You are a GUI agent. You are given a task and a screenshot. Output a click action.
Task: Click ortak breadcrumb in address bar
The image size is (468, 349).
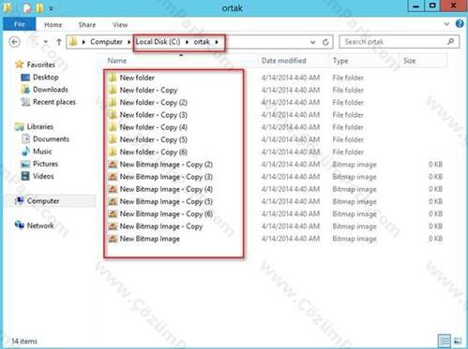pos(202,42)
